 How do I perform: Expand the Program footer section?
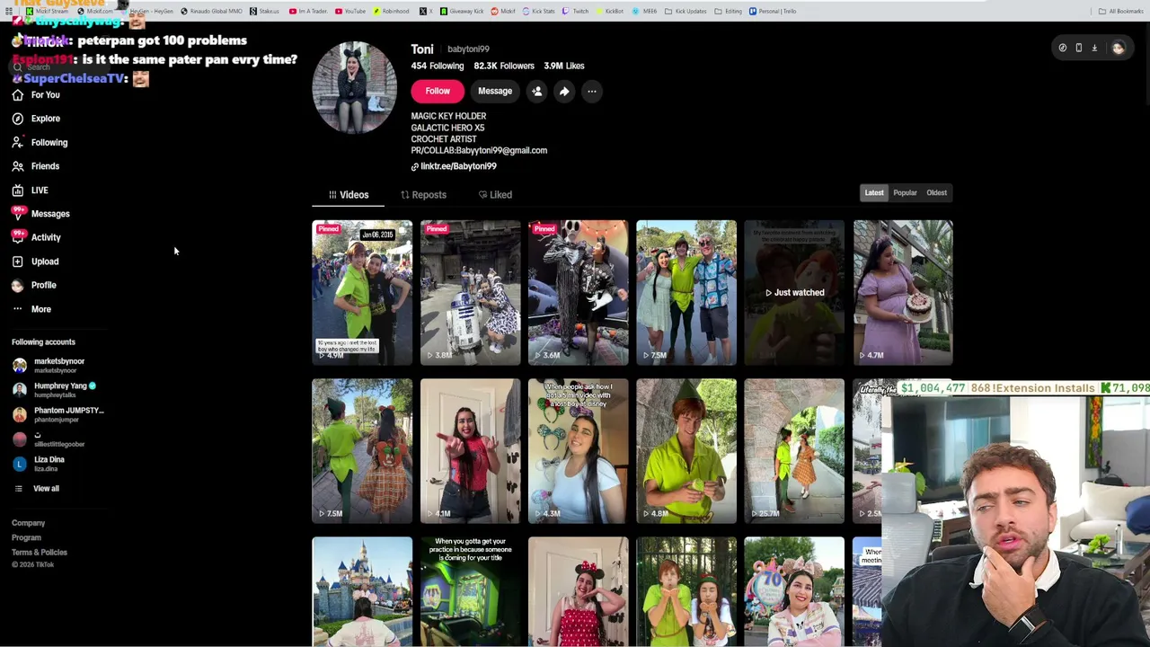click(26, 537)
